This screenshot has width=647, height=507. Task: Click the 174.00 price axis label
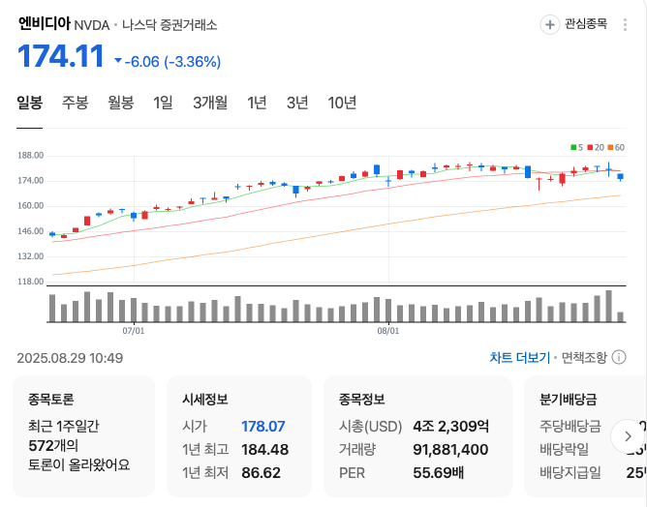point(31,181)
